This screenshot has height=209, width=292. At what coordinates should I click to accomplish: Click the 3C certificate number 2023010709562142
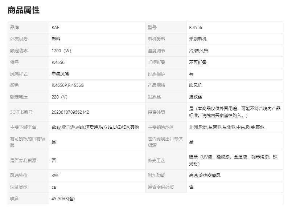[70, 112]
